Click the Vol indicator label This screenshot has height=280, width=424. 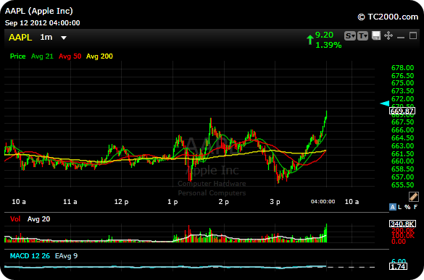tap(15, 219)
